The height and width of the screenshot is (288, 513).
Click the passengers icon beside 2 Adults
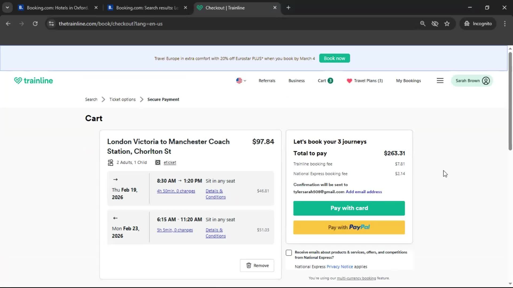tap(110, 162)
